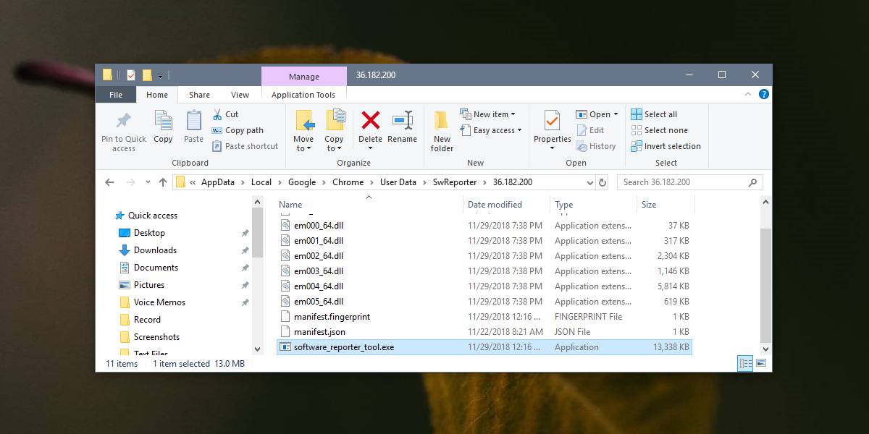Select software_reporter_tool.exe file
The height and width of the screenshot is (434, 869).
coord(484,347)
